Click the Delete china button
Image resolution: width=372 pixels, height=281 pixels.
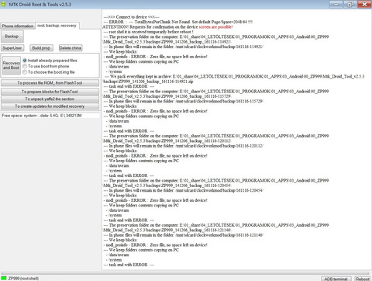[x=71, y=48]
